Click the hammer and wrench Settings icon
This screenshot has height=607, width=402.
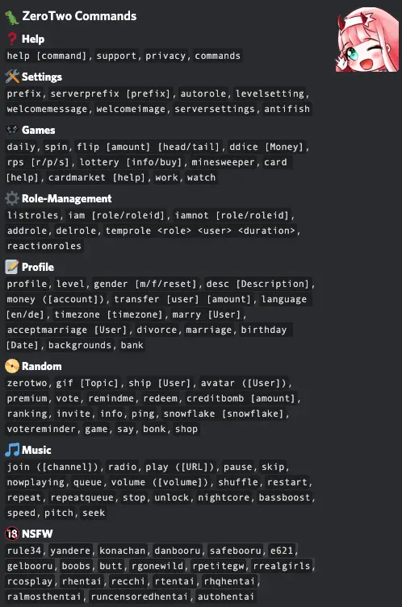tap(12, 77)
